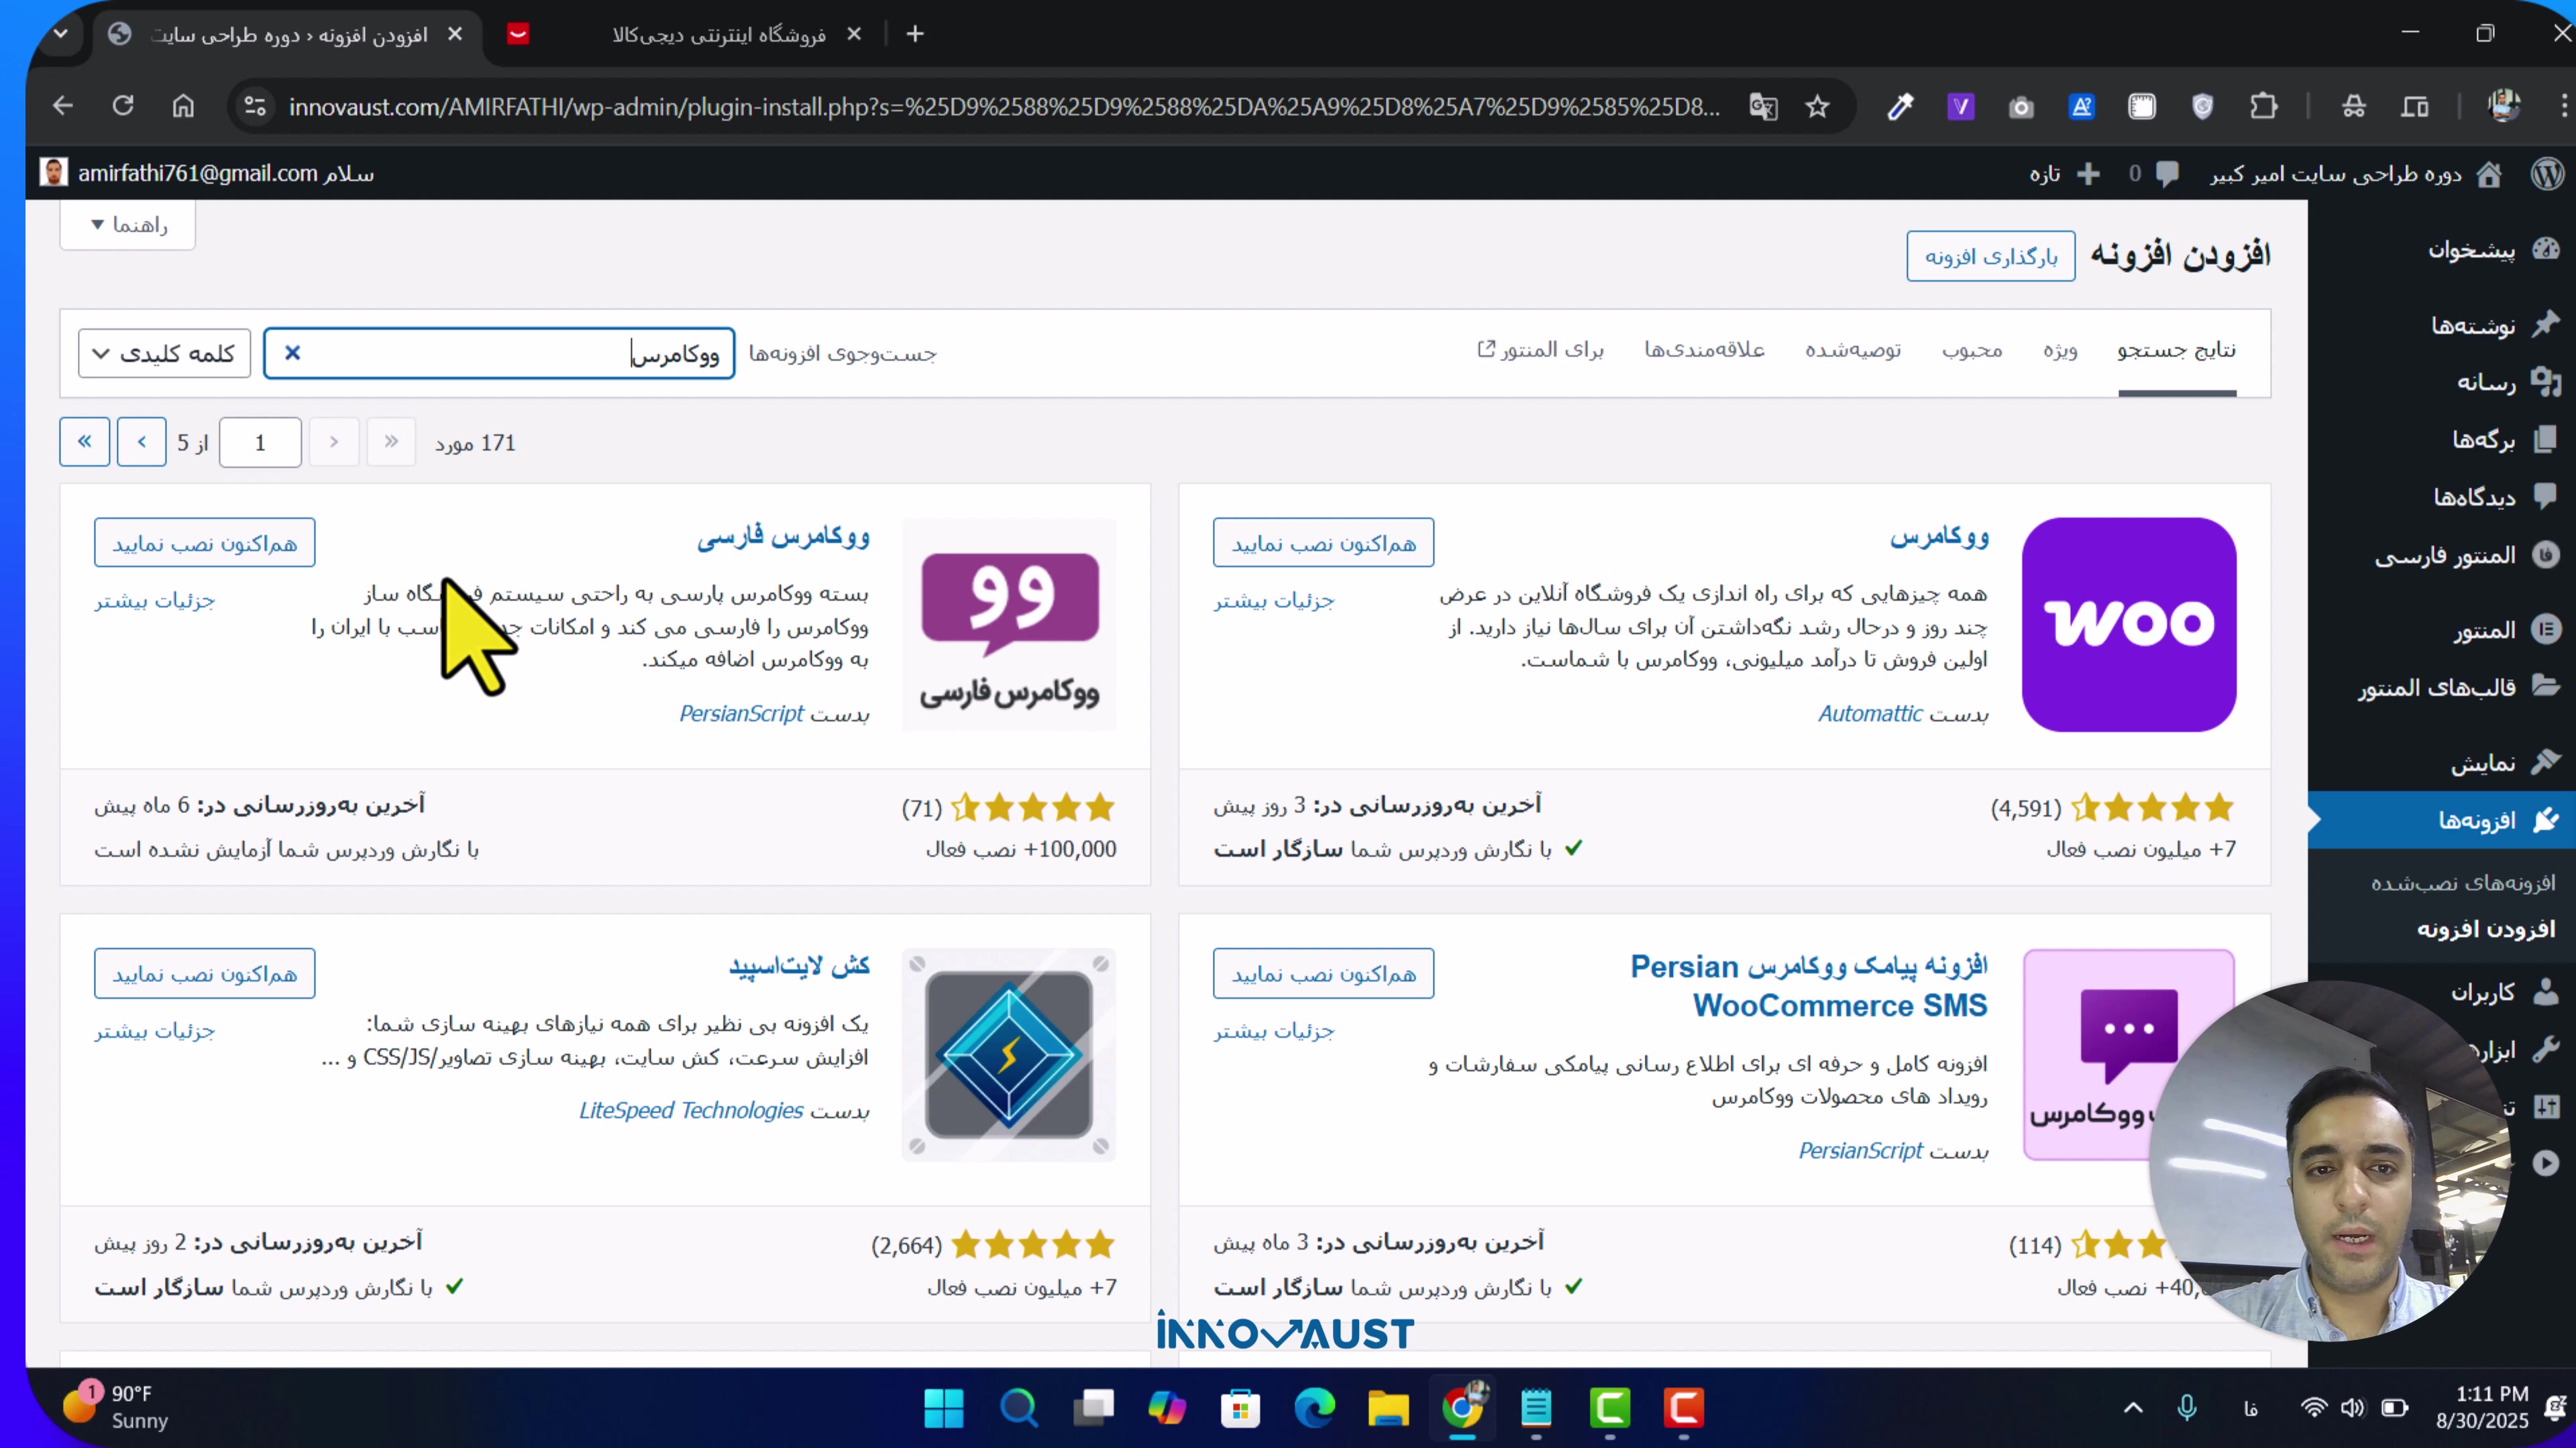Open جزئیات بیشتر link for the WooCommerce plugin
This screenshot has width=2576, height=1448.
[x=1274, y=601]
